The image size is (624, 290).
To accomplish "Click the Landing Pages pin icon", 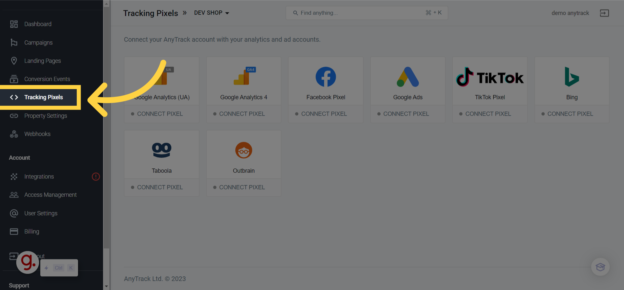I will click(x=14, y=61).
